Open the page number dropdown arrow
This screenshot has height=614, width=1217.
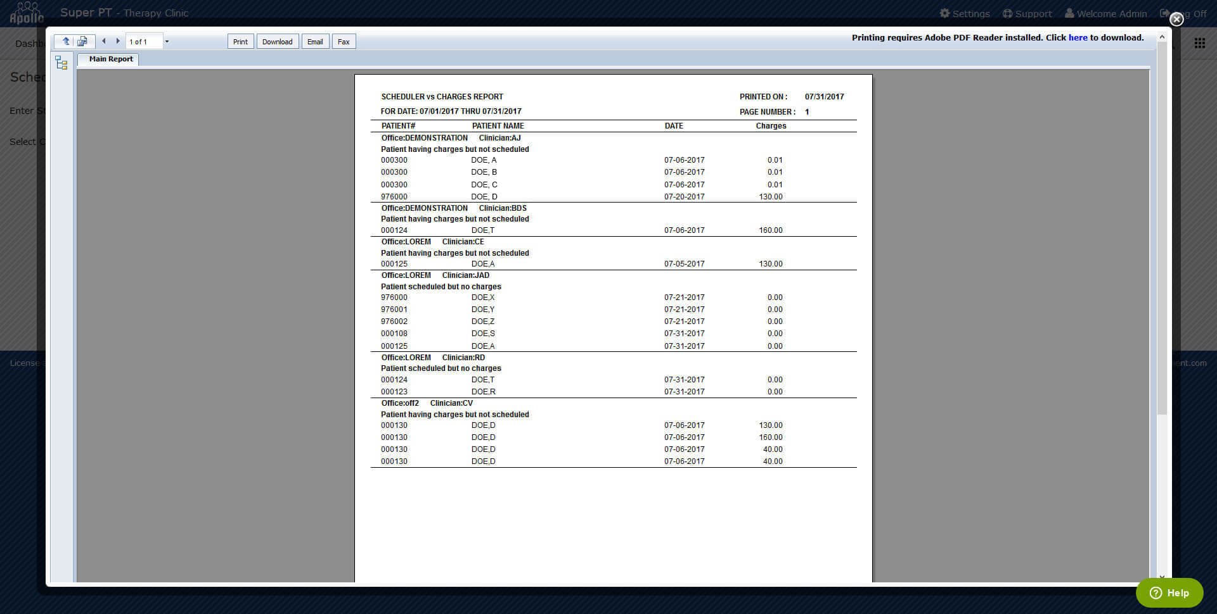(x=167, y=42)
